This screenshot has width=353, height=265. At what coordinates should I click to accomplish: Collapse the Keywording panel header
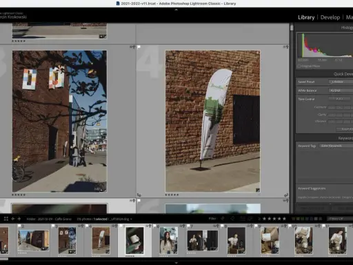[x=325, y=138]
